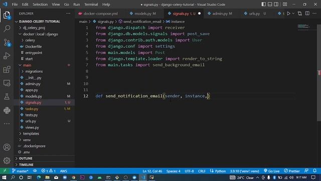
Task: Expand the TIMELINE section
Action: (26, 164)
